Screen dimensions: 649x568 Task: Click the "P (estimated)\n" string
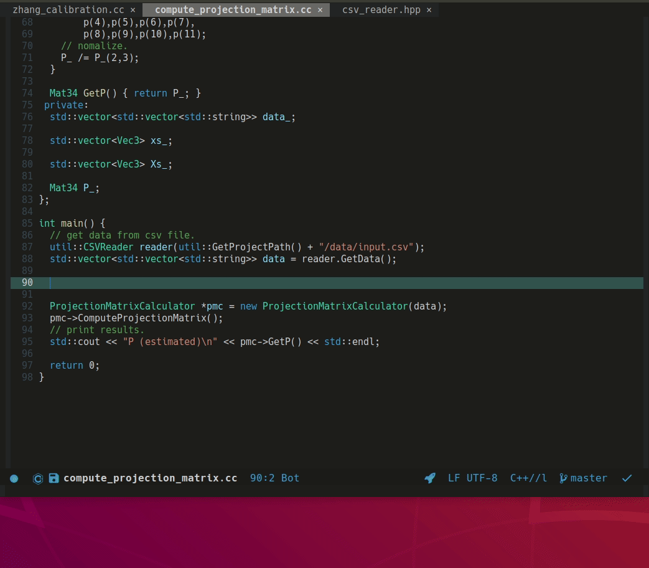170,342
